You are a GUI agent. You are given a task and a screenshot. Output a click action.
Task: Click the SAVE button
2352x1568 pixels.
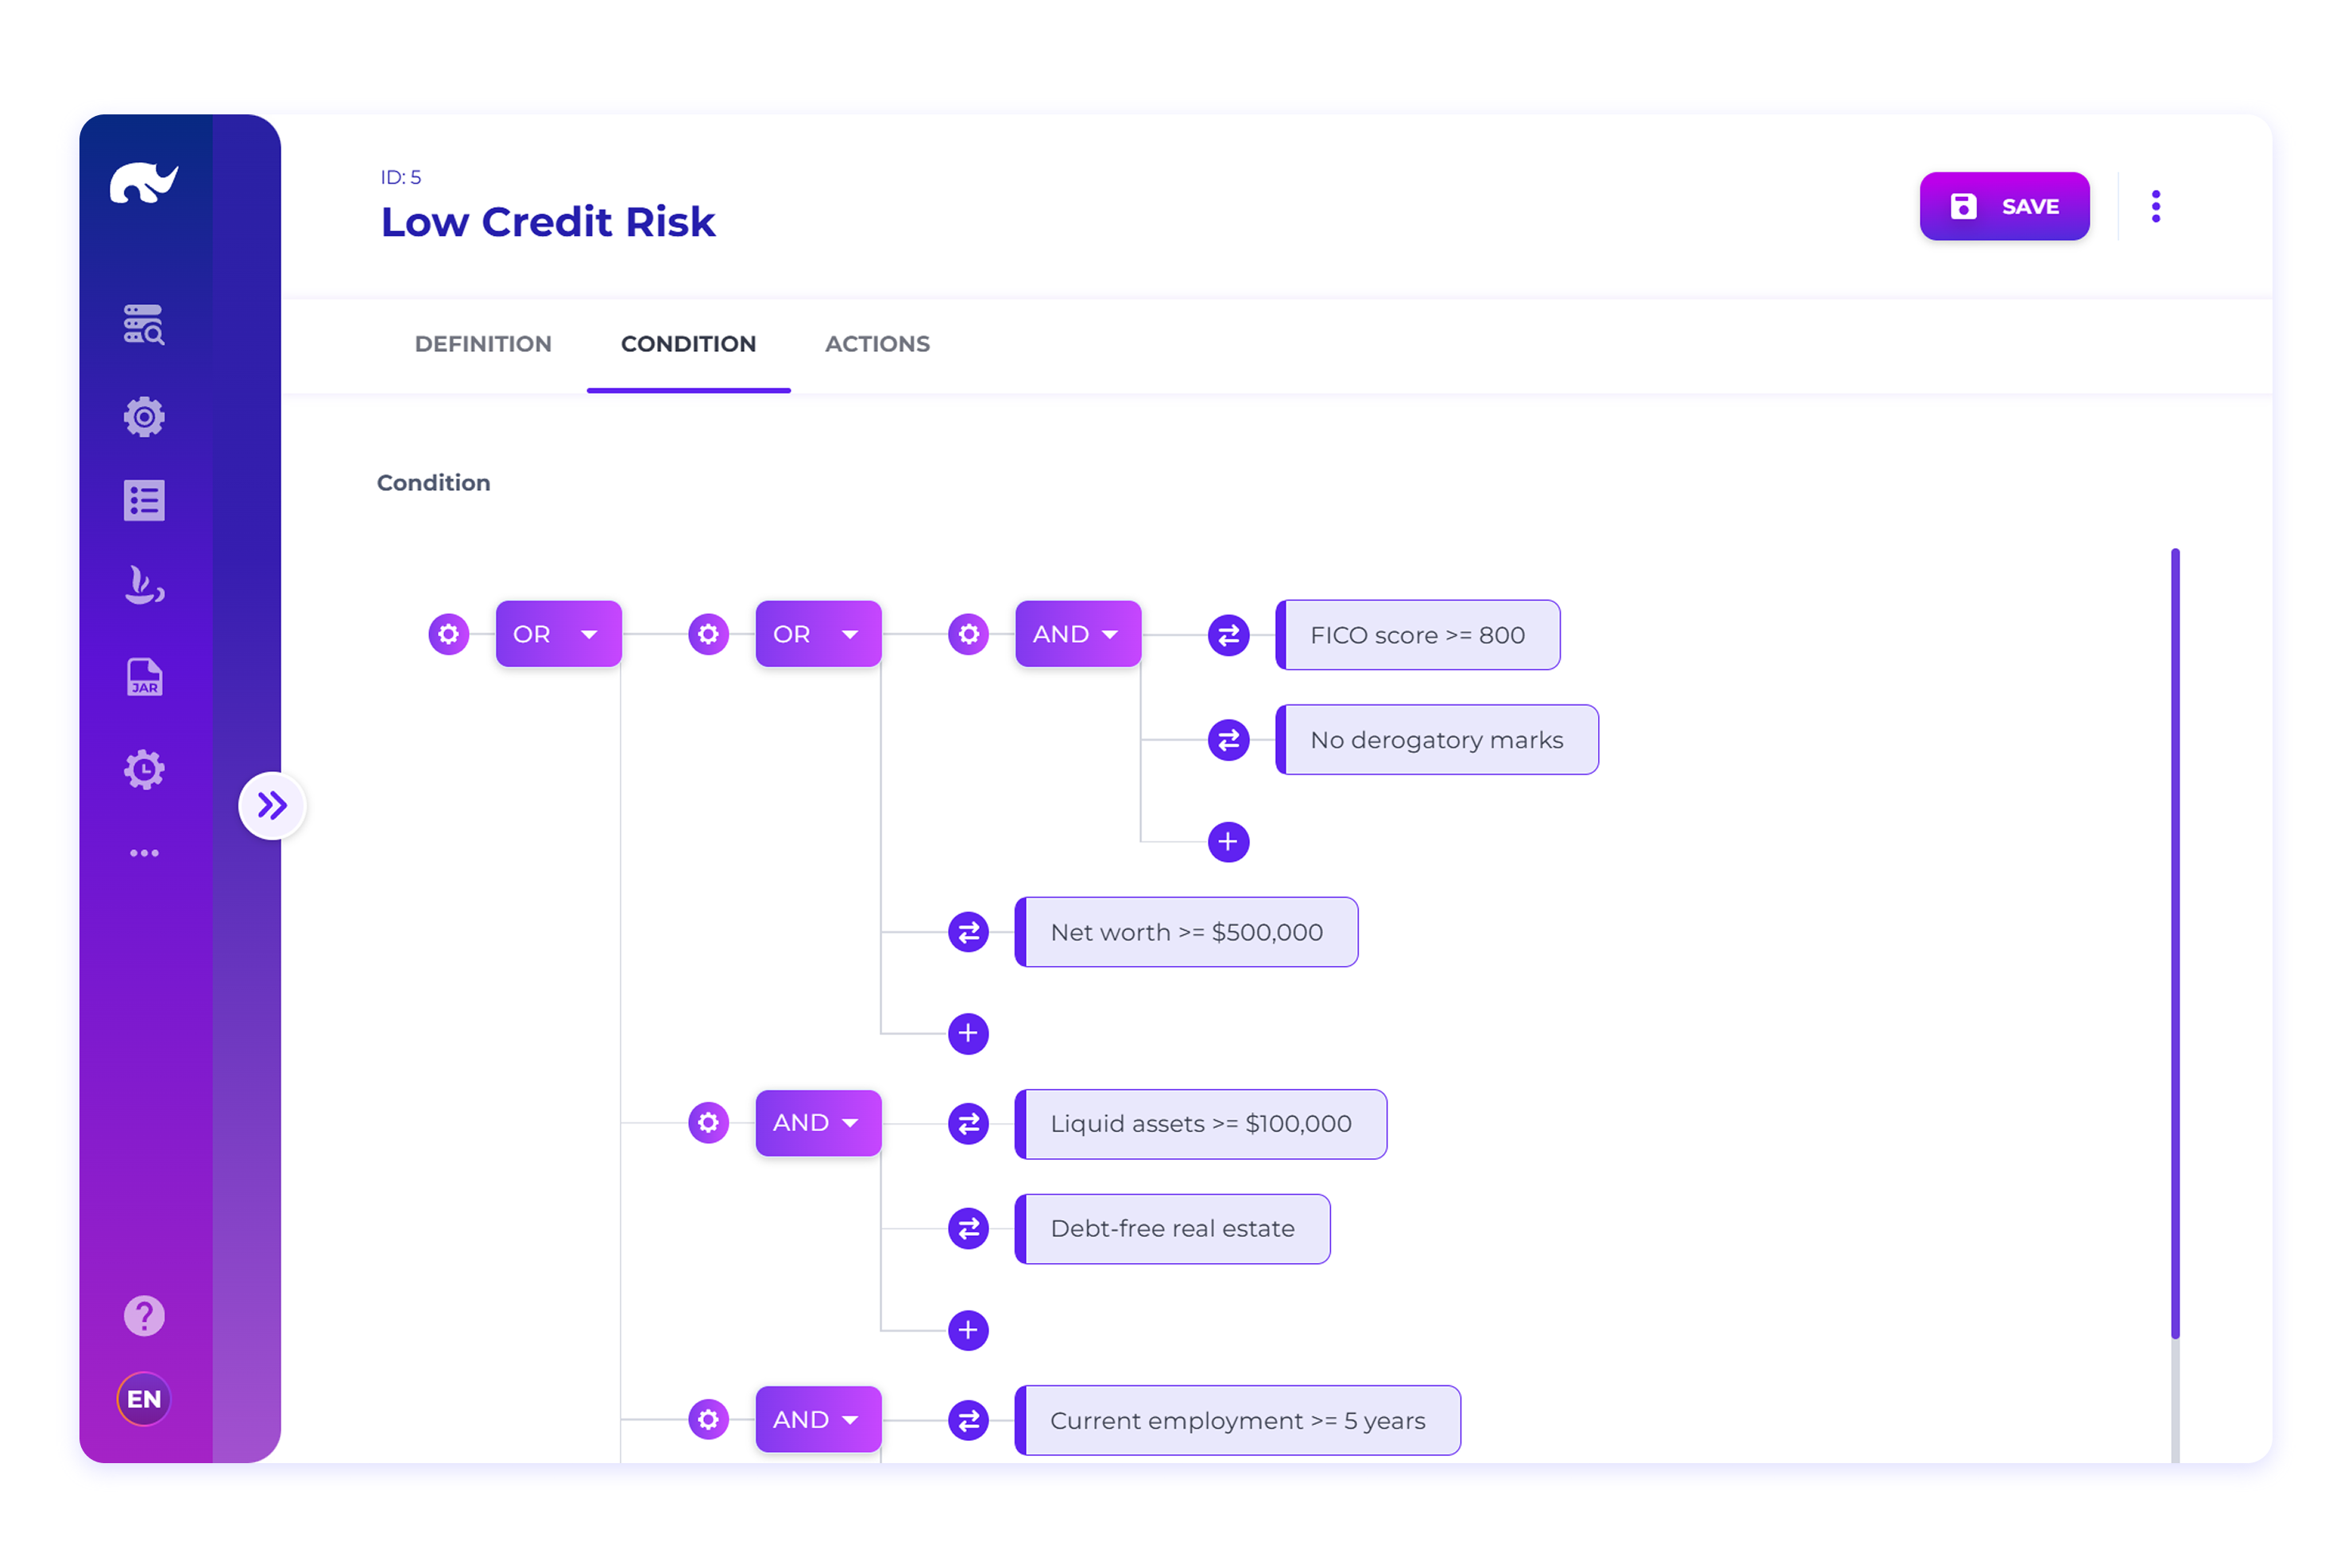pos(2004,207)
